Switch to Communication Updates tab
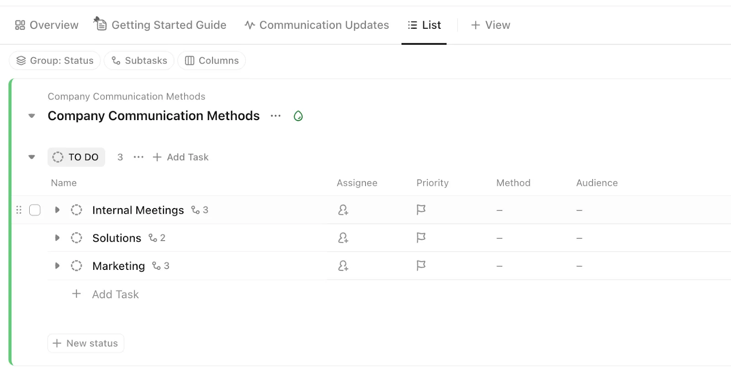The width and height of the screenshot is (731, 374). coord(317,25)
